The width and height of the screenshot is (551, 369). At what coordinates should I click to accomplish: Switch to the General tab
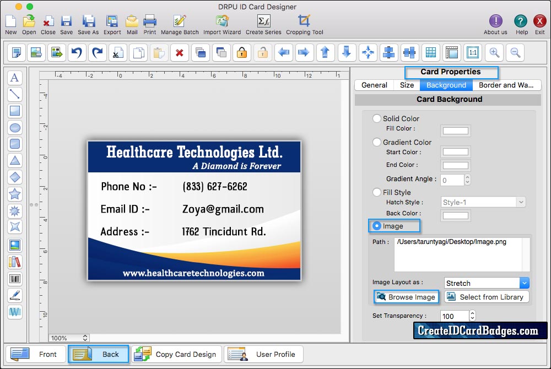(x=374, y=85)
